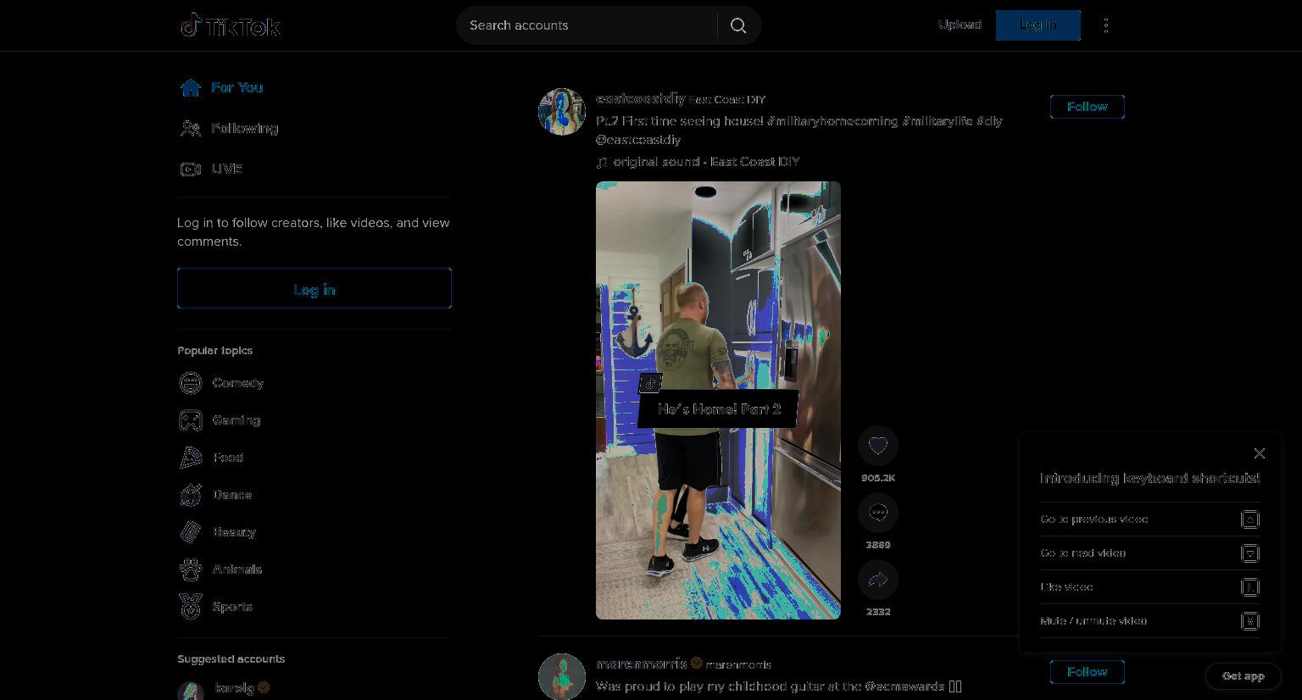
Task: Click the Get app button
Action: [x=1243, y=676]
